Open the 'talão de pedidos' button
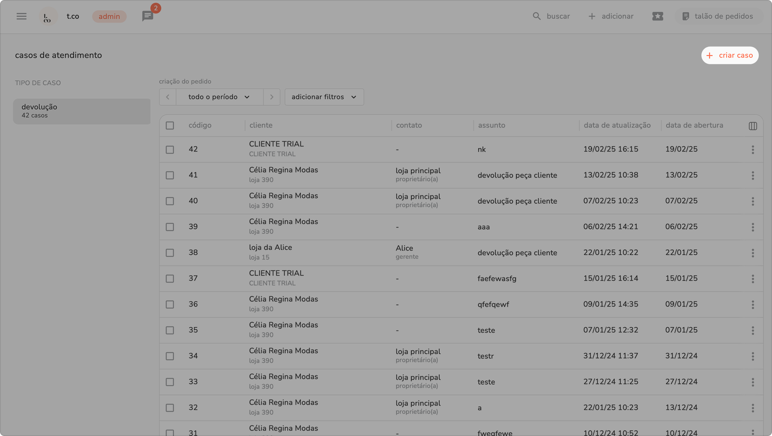The height and width of the screenshot is (436, 772). pyautogui.click(x=717, y=16)
